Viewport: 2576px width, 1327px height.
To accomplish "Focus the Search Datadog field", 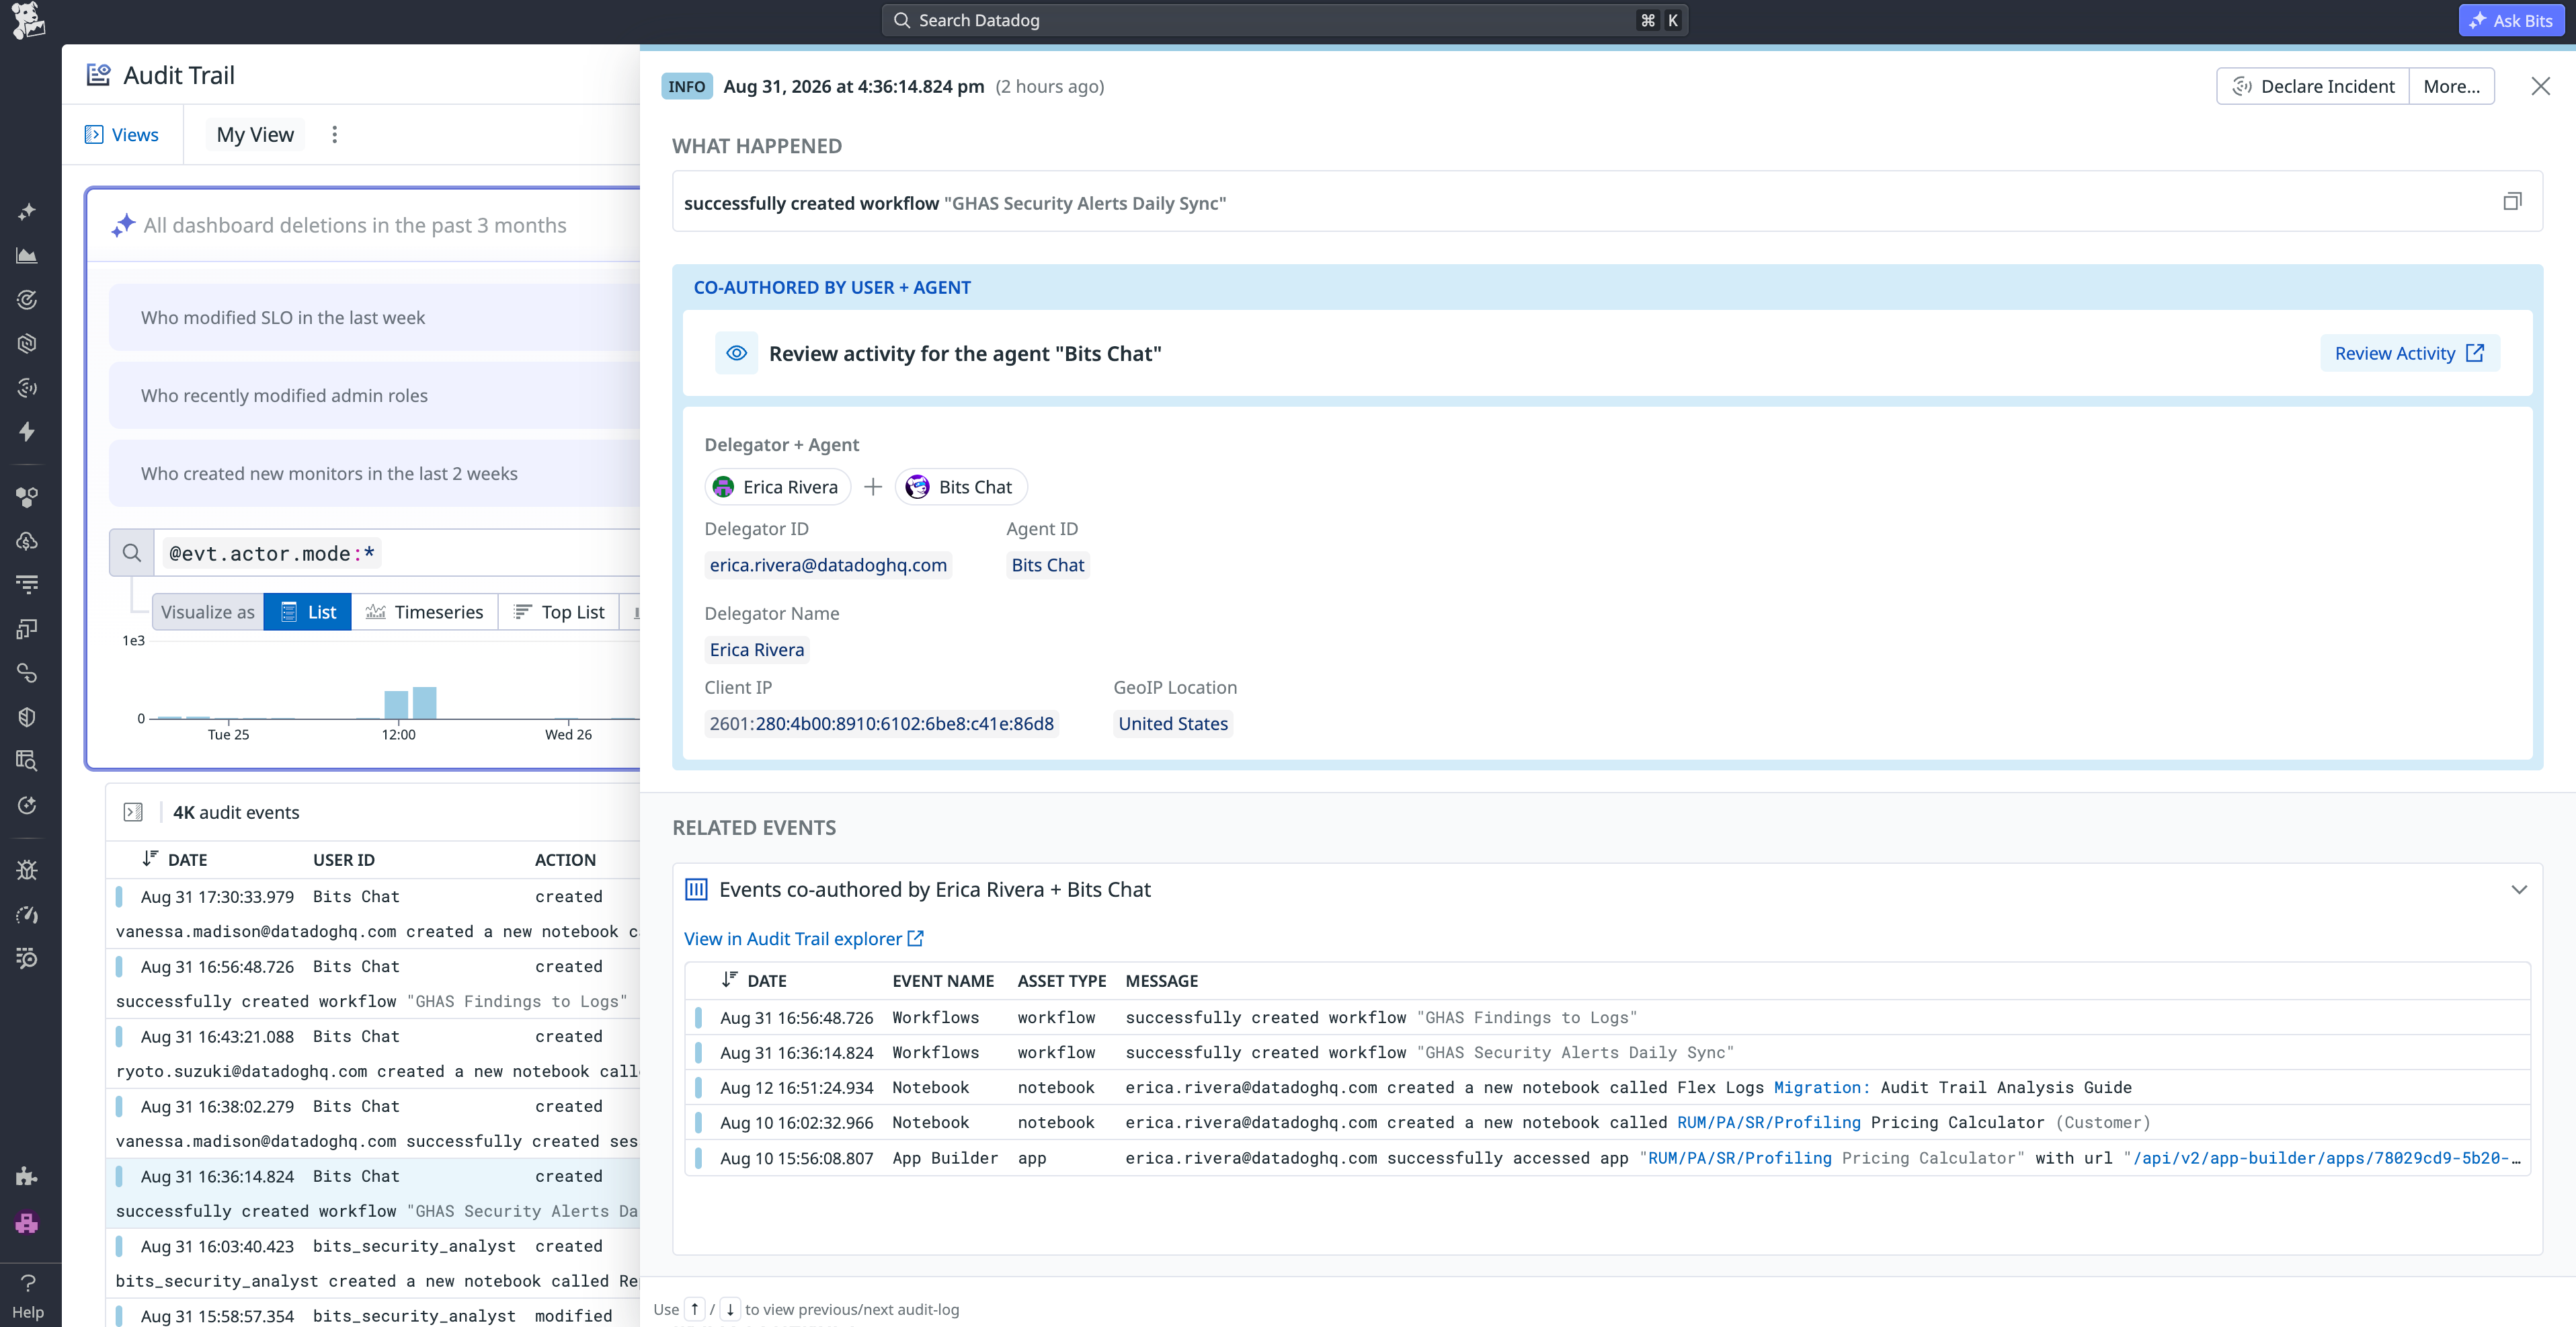I will (x=1285, y=20).
